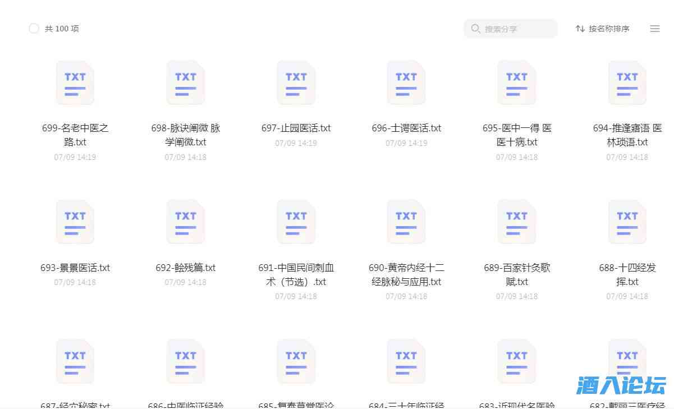
Task: Select the 698-脉诀阐微 脉学阐微.txt file icon
Action: click(185, 82)
